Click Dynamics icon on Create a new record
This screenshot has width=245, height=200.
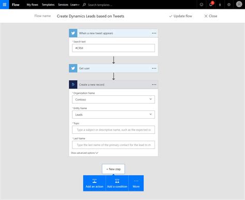pyautogui.click(x=73, y=84)
